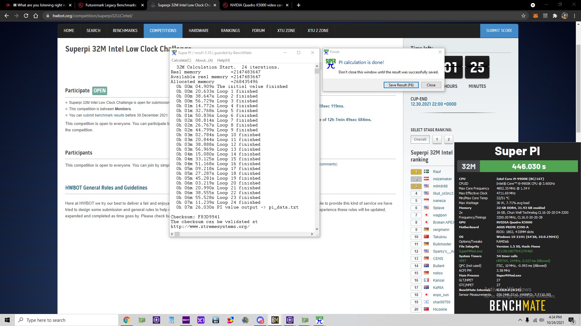Image resolution: width=581 pixels, height=326 pixels.
Task: Close the Futuremark Legacy Benchmarks tab
Action: (142, 5)
